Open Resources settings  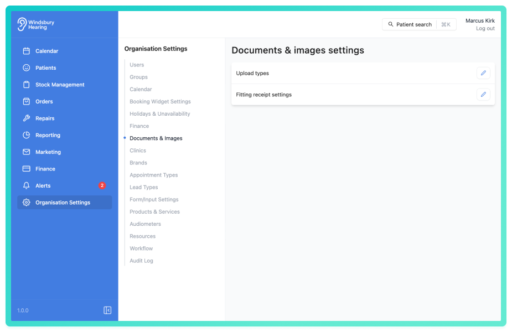(142, 236)
